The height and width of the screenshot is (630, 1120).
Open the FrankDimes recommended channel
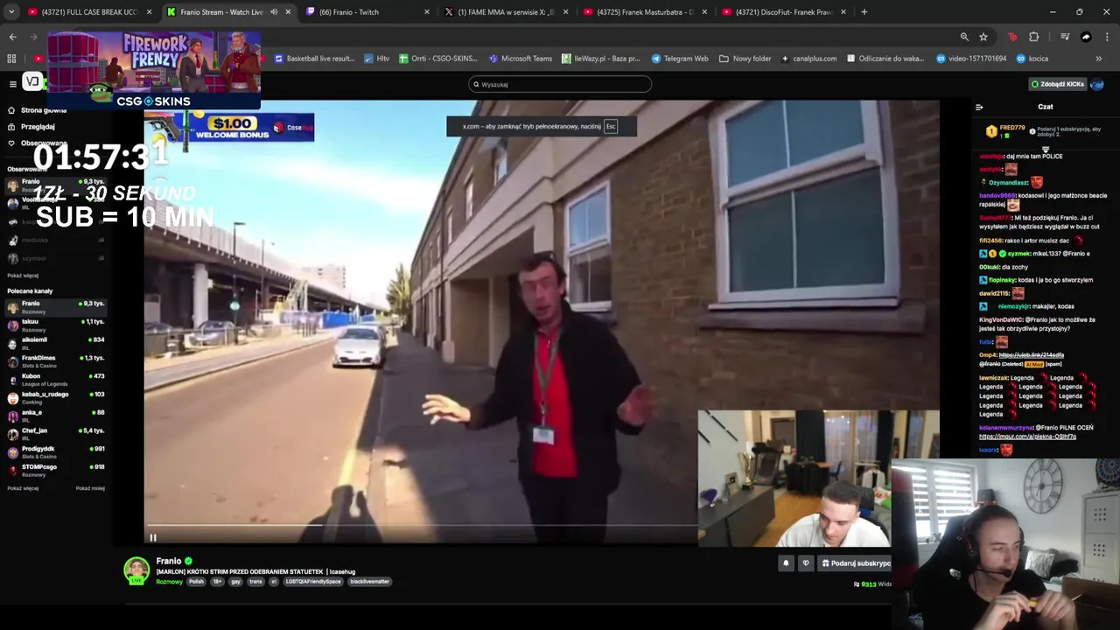[x=57, y=361]
